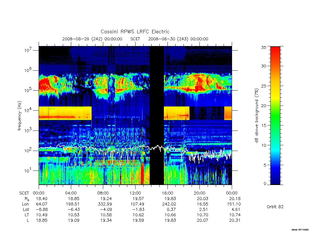Click the 'Lat' row label

pyautogui.click(x=26, y=210)
